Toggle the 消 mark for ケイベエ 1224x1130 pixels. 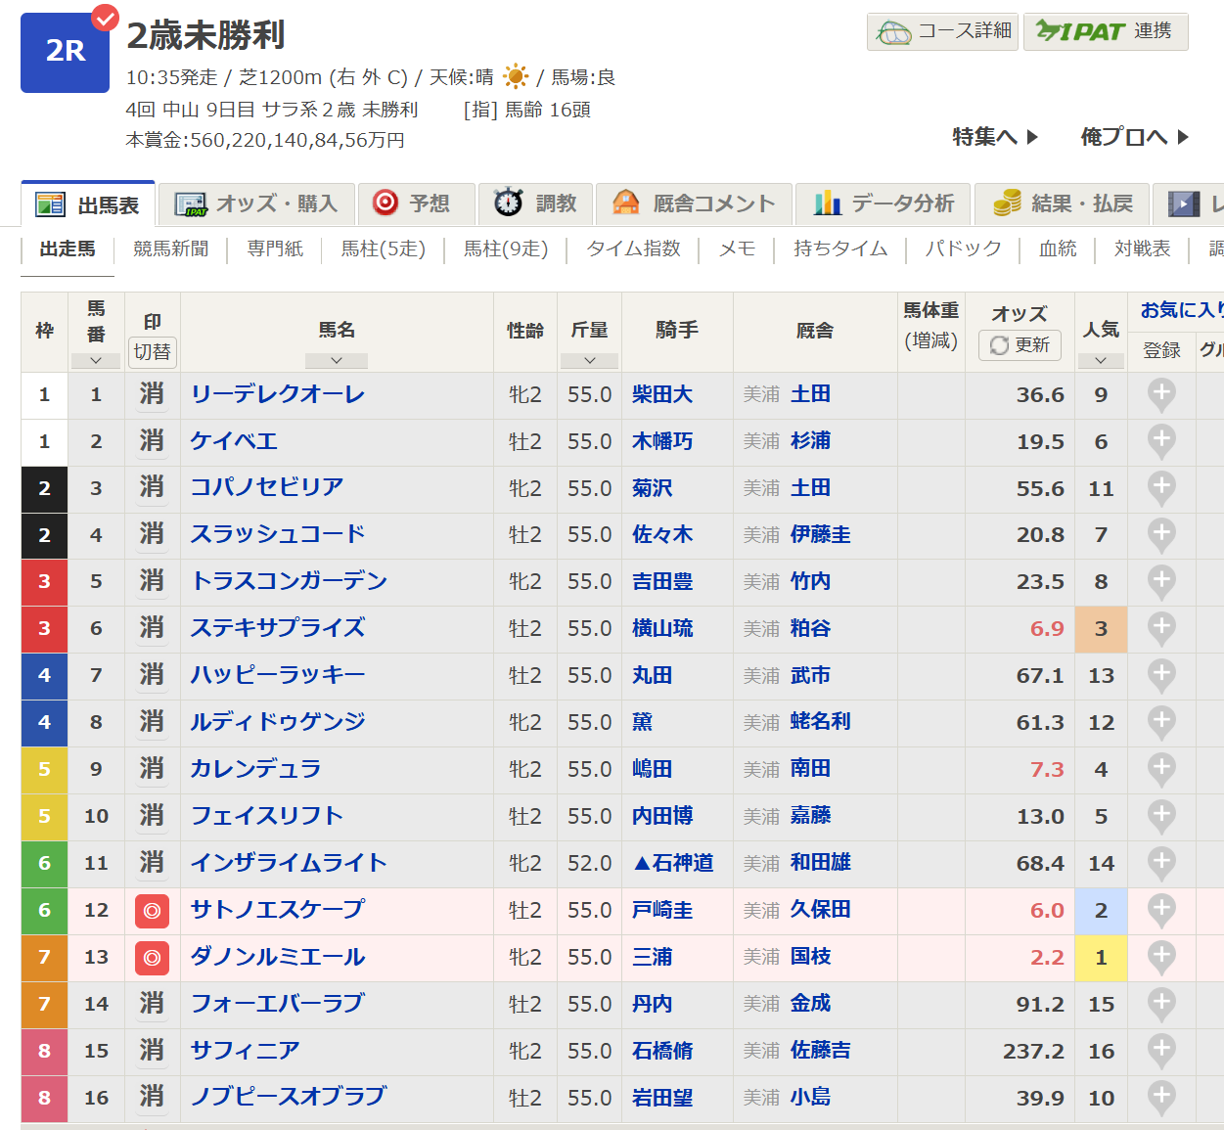click(x=152, y=441)
